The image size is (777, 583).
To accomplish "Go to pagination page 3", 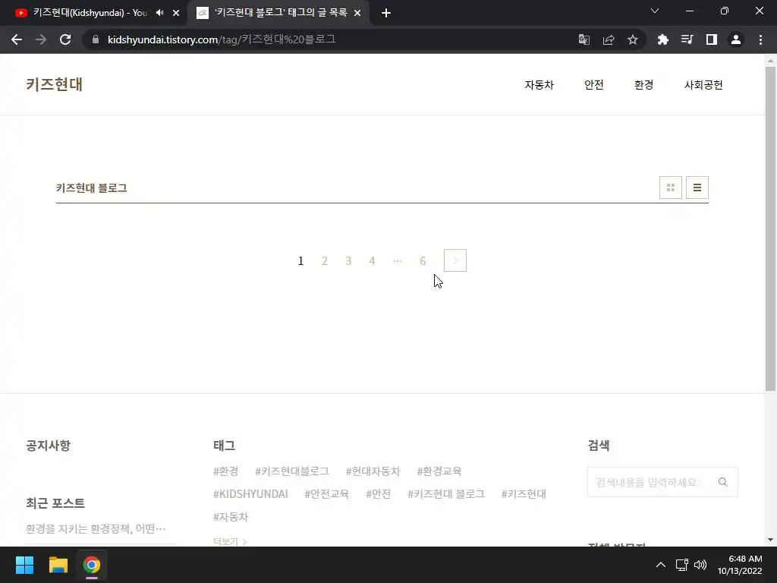I will pos(348,261).
